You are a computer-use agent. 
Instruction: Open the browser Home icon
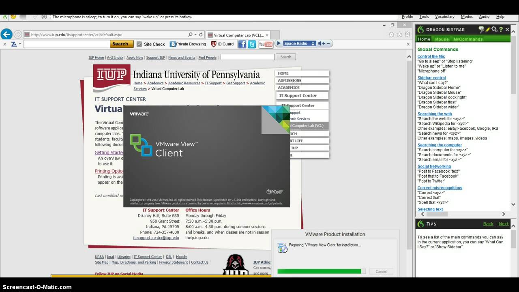click(x=391, y=34)
